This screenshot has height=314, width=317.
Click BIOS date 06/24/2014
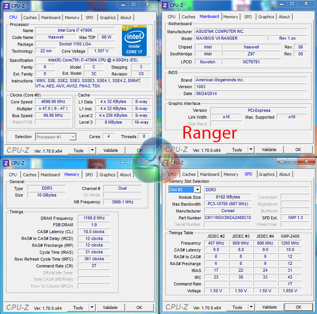[x=251, y=94]
